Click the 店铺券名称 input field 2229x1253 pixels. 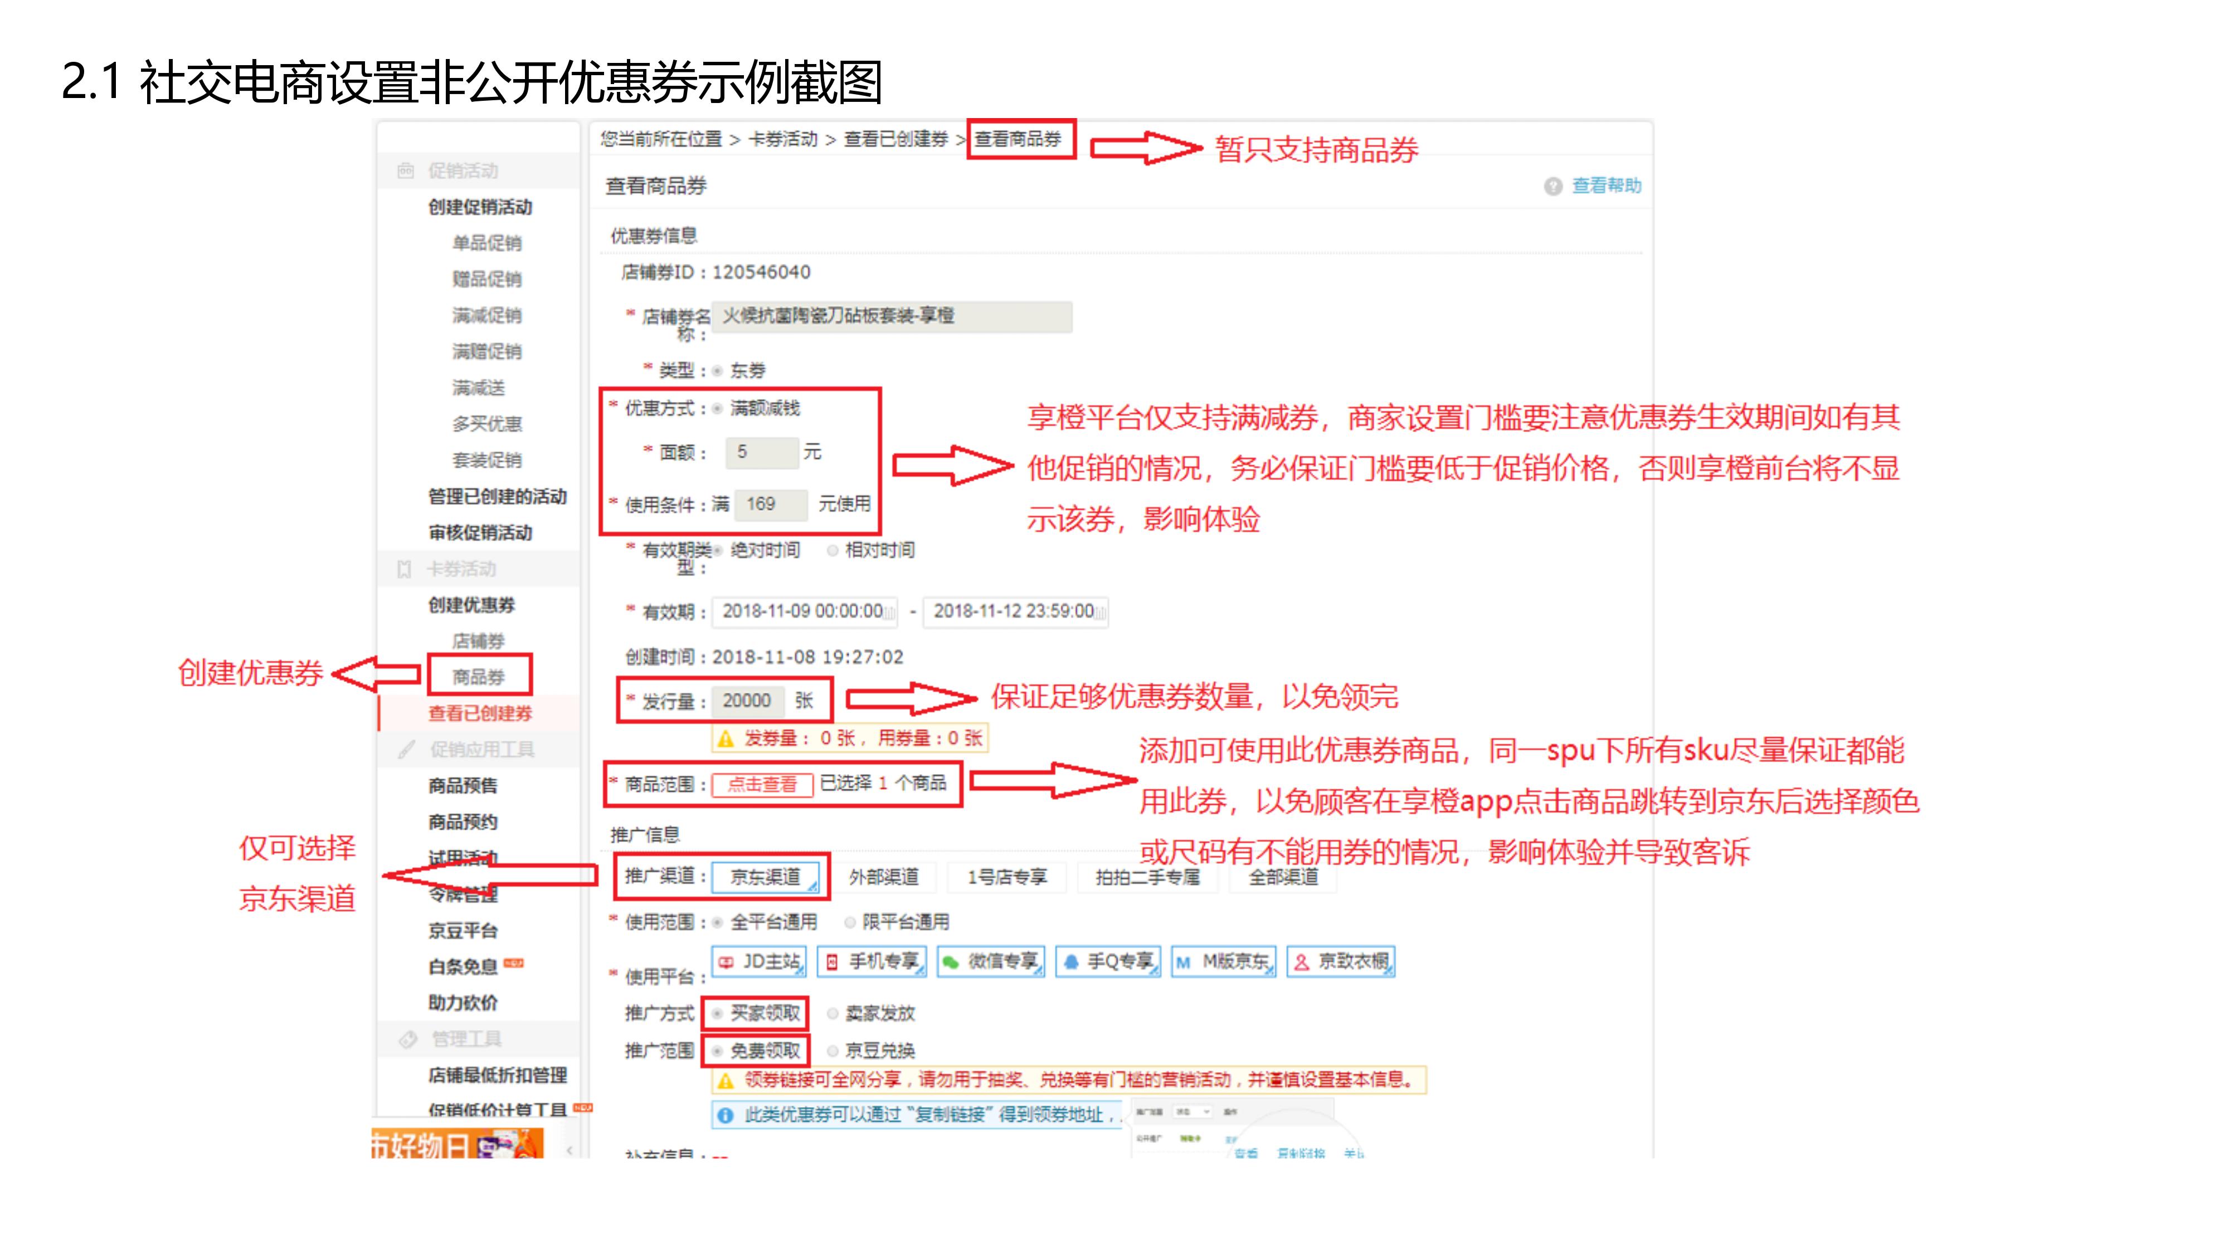891,316
